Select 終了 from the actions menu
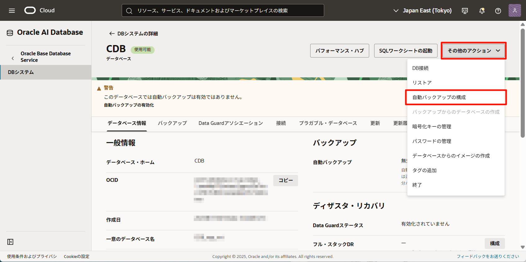The height and width of the screenshot is (262, 526). pos(456,185)
